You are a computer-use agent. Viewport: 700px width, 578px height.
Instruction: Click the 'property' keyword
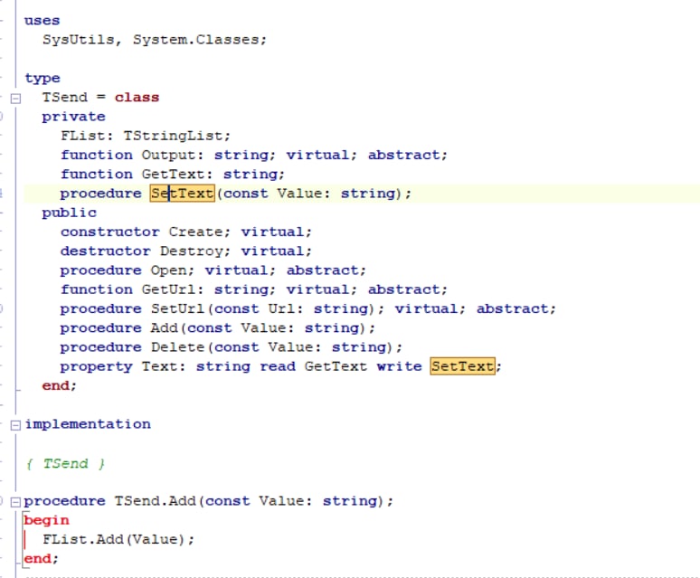pos(97,367)
